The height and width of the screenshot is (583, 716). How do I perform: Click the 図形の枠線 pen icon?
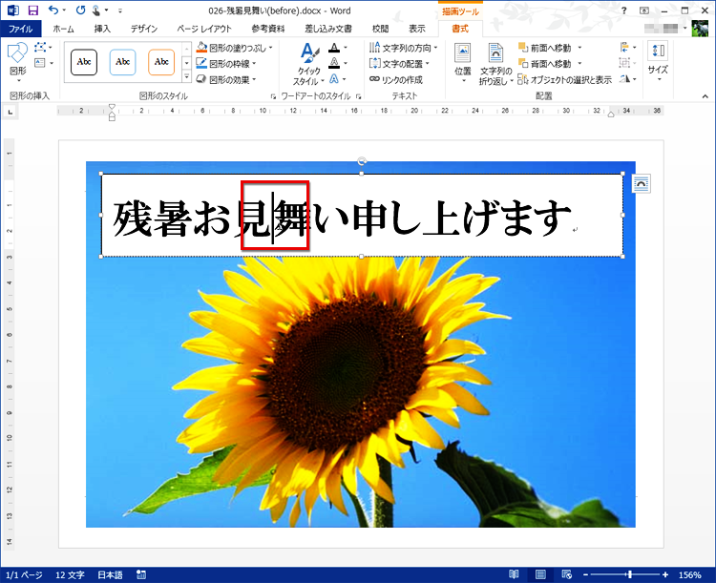tap(201, 64)
